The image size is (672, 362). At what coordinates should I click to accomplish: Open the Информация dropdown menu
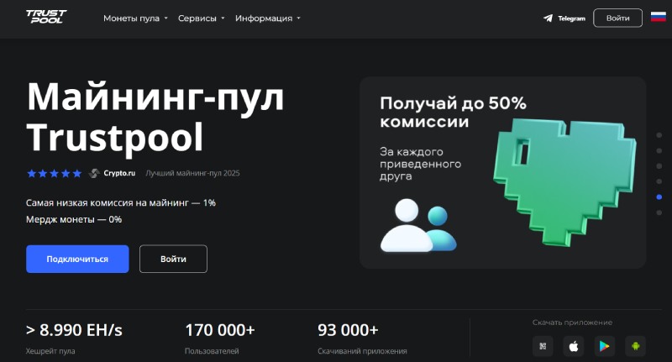click(268, 18)
